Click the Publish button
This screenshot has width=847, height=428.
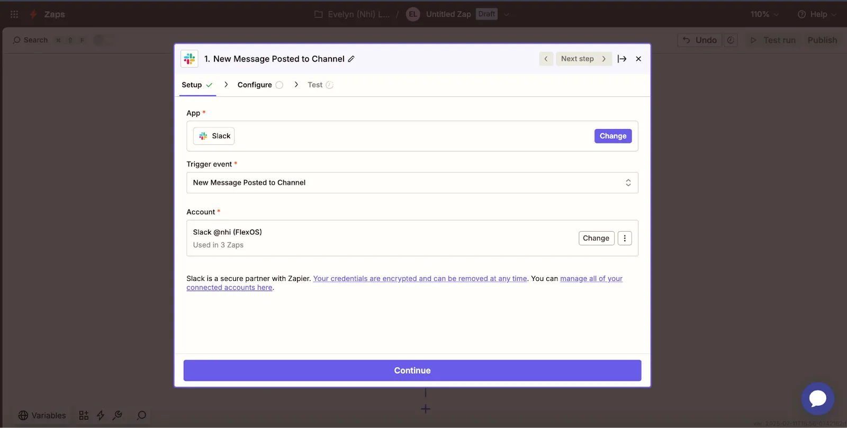coord(822,40)
